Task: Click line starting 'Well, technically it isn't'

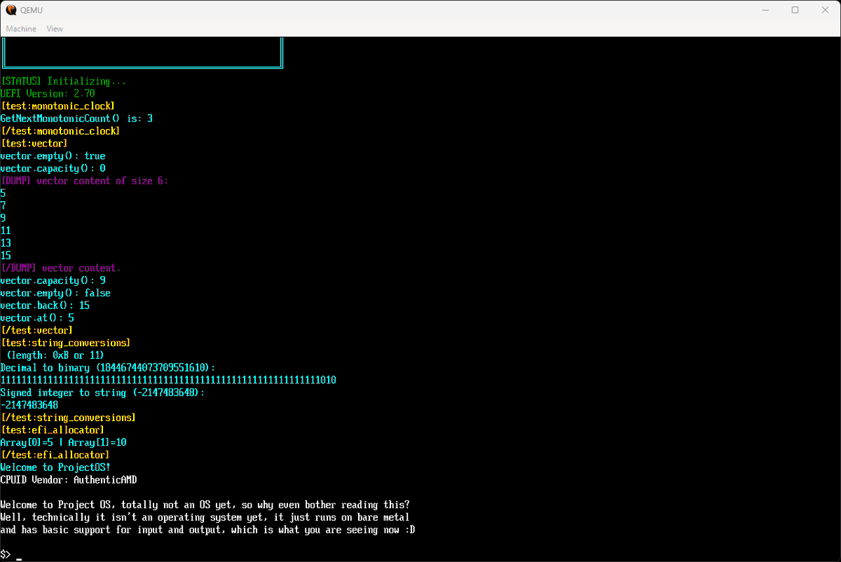Action: [x=205, y=518]
